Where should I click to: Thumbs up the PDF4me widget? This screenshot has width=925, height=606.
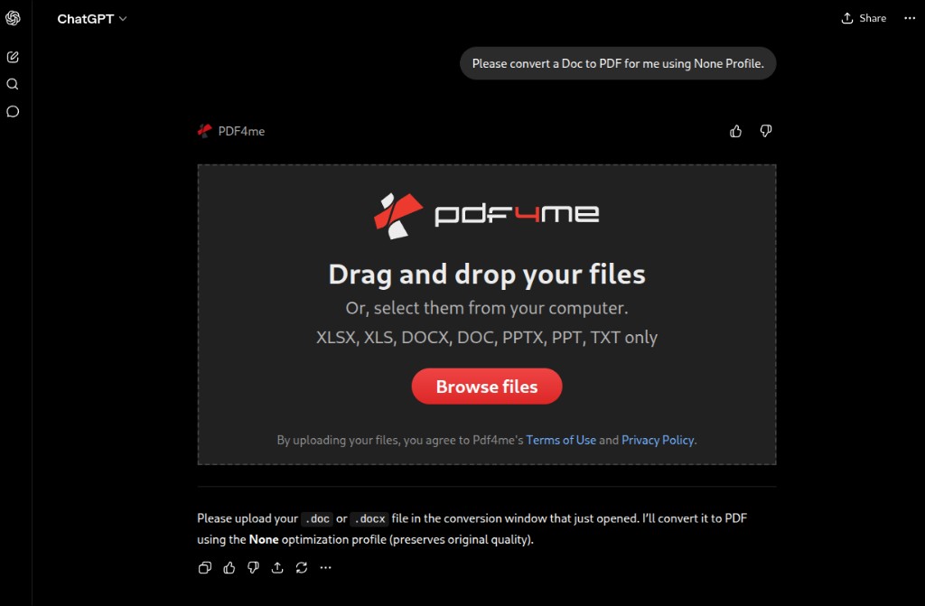tap(735, 131)
